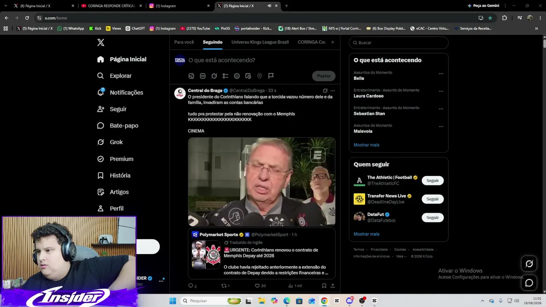Viewport: 546px width, 307px height.
Task: Open more options for Malevola trend
Action: 441,127
